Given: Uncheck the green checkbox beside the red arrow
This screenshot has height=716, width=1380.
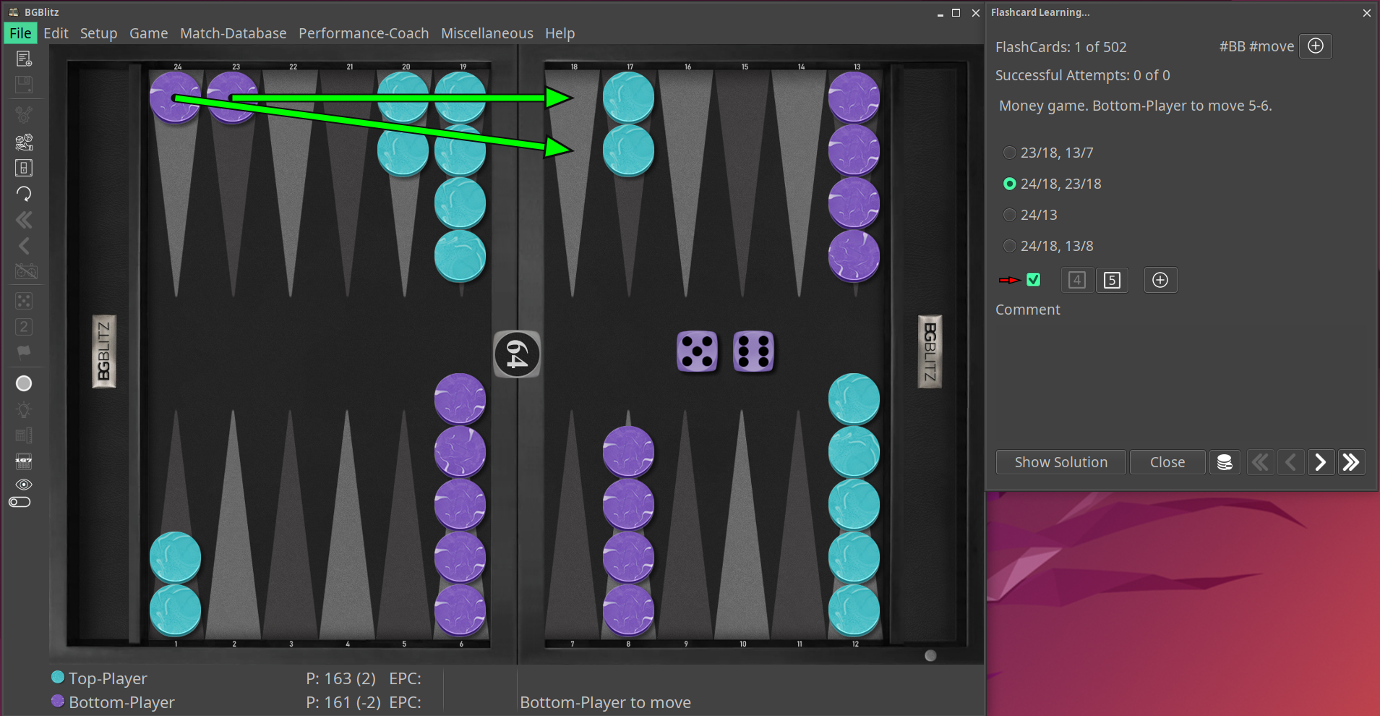Looking at the screenshot, I should pos(1033,280).
